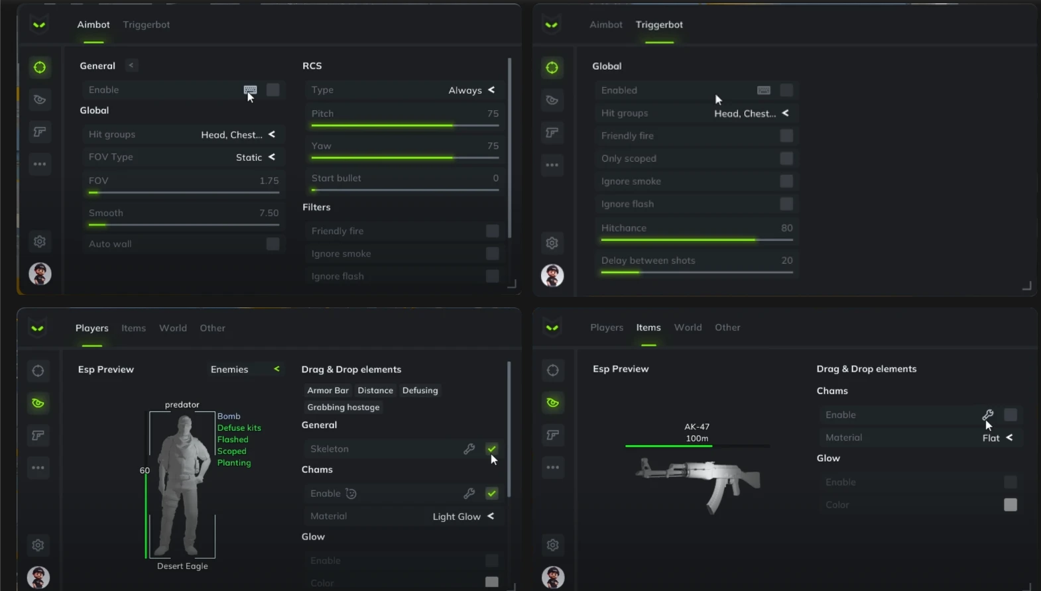The height and width of the screenshot is (591, 1041).
Task: Click the RCS Pitch slider
Action: click(x=405, y=125)
